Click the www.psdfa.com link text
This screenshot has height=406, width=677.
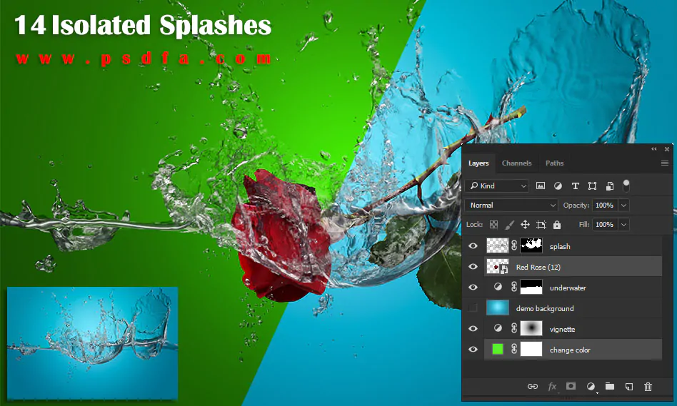[x=144, y=59]
